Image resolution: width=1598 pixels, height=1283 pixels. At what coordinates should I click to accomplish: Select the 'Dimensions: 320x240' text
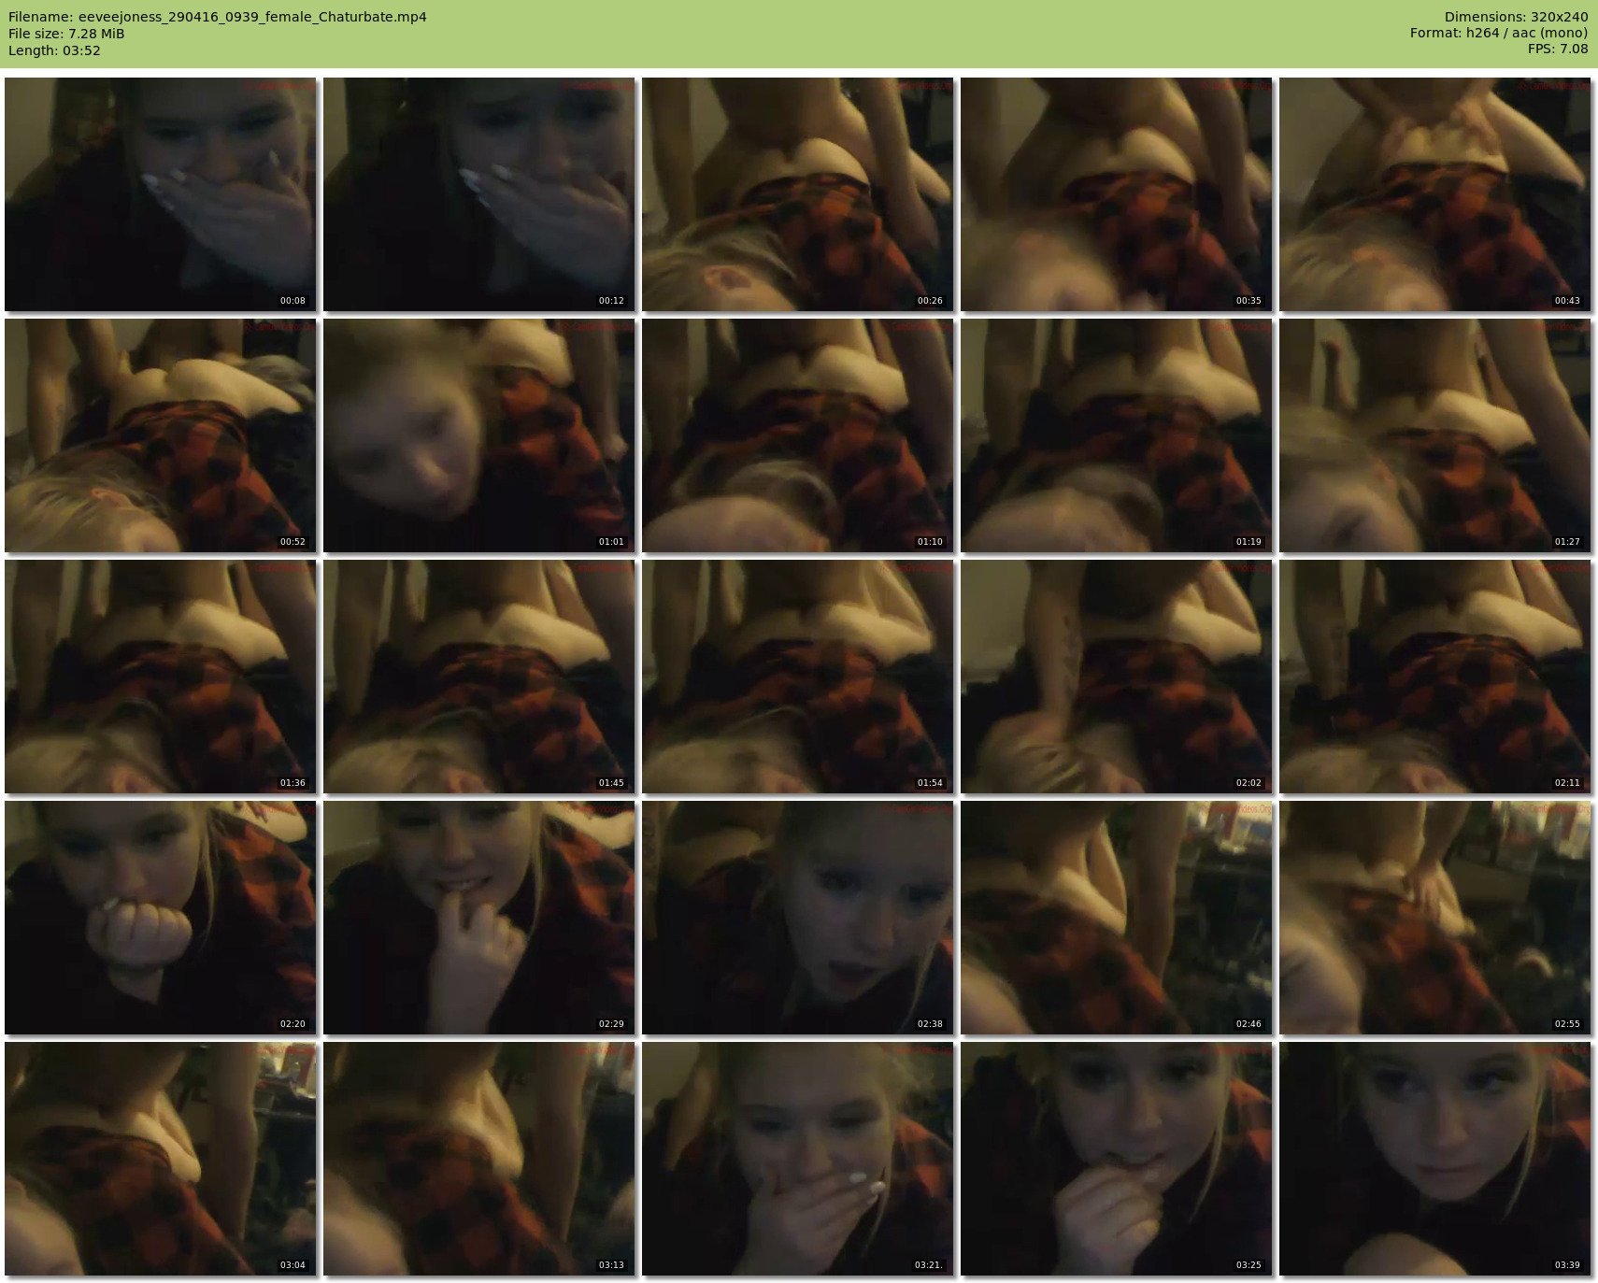(1516, 17)
